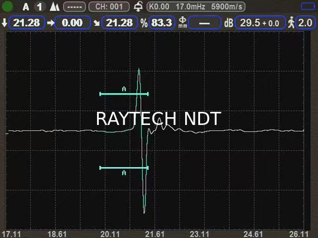The image size is (318, 238).
Task: Click the percent amplitude symbol
Action: pyautogui.click(x=144, y=23)
